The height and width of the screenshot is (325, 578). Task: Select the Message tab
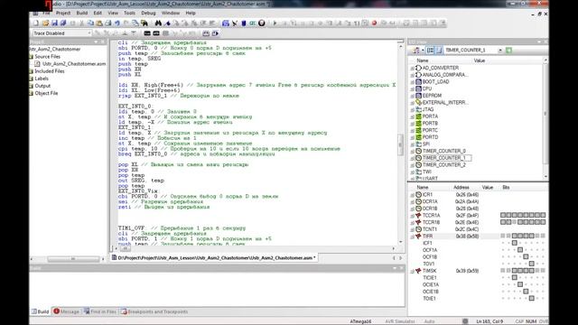(66, 311)
